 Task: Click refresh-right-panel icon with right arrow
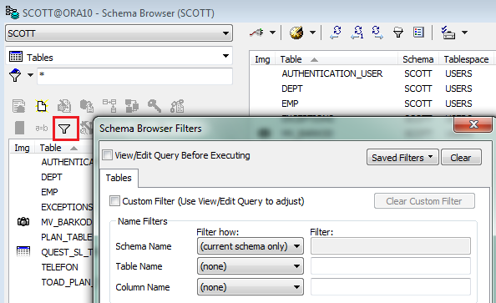pyautogui.click(x=377, y=33)
